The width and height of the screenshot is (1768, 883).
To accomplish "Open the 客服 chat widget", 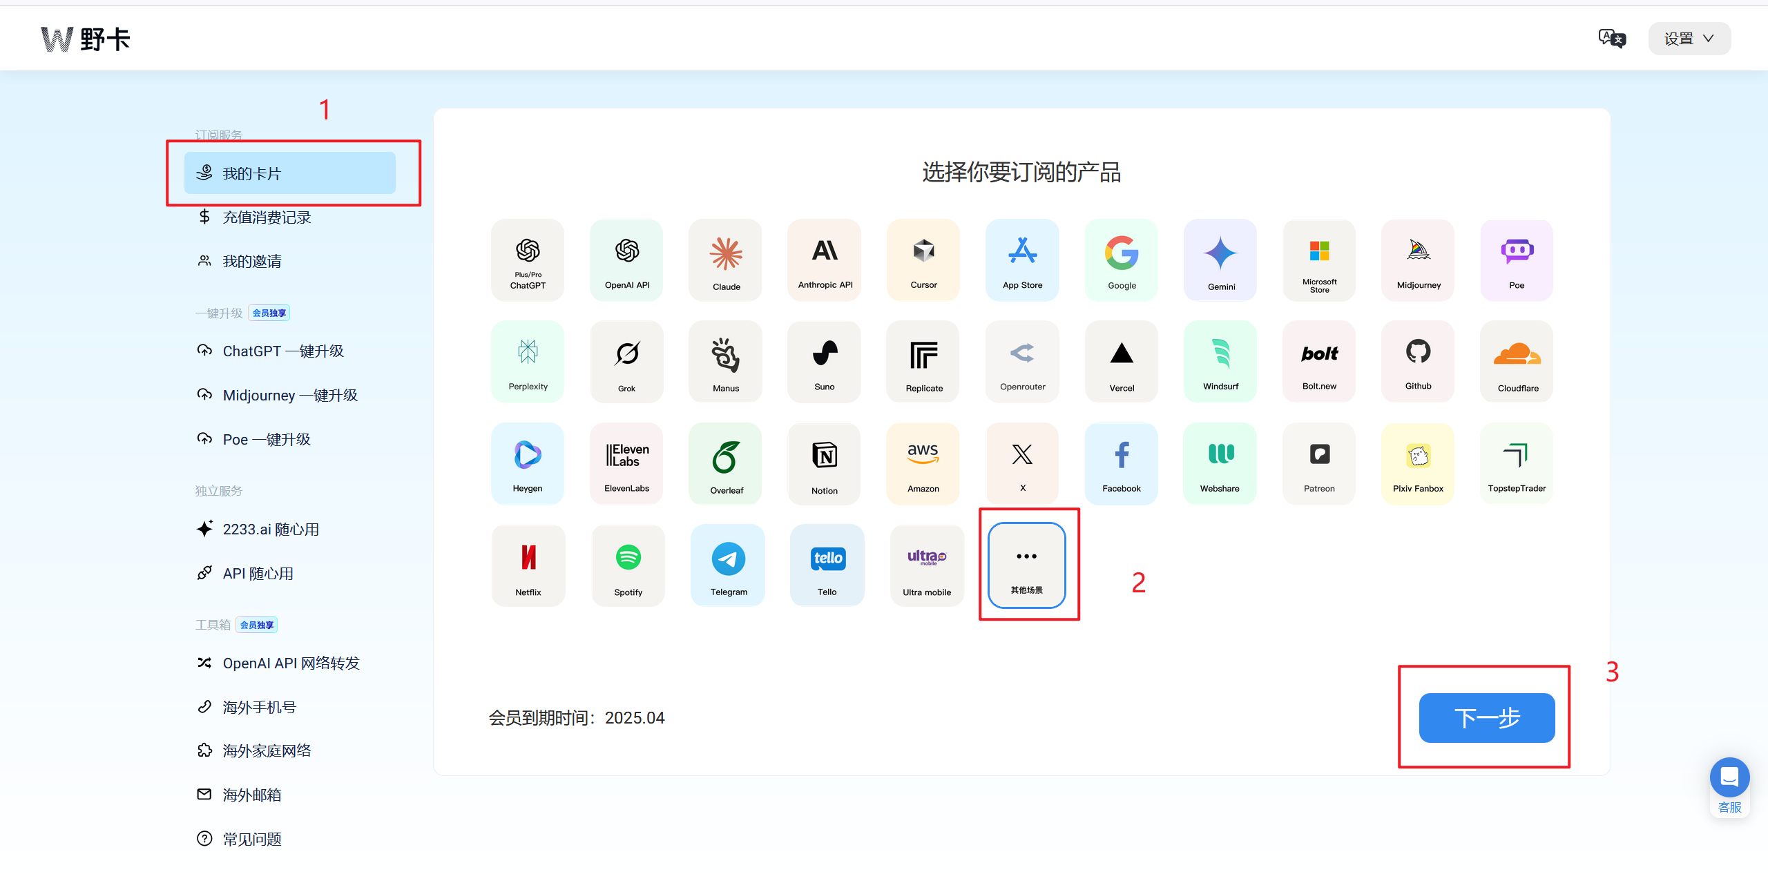I will (x=1729, y=787).
